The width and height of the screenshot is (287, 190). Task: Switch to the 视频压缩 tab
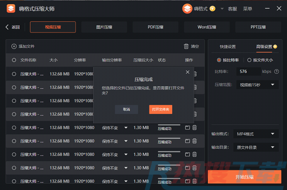click(53, 27)
